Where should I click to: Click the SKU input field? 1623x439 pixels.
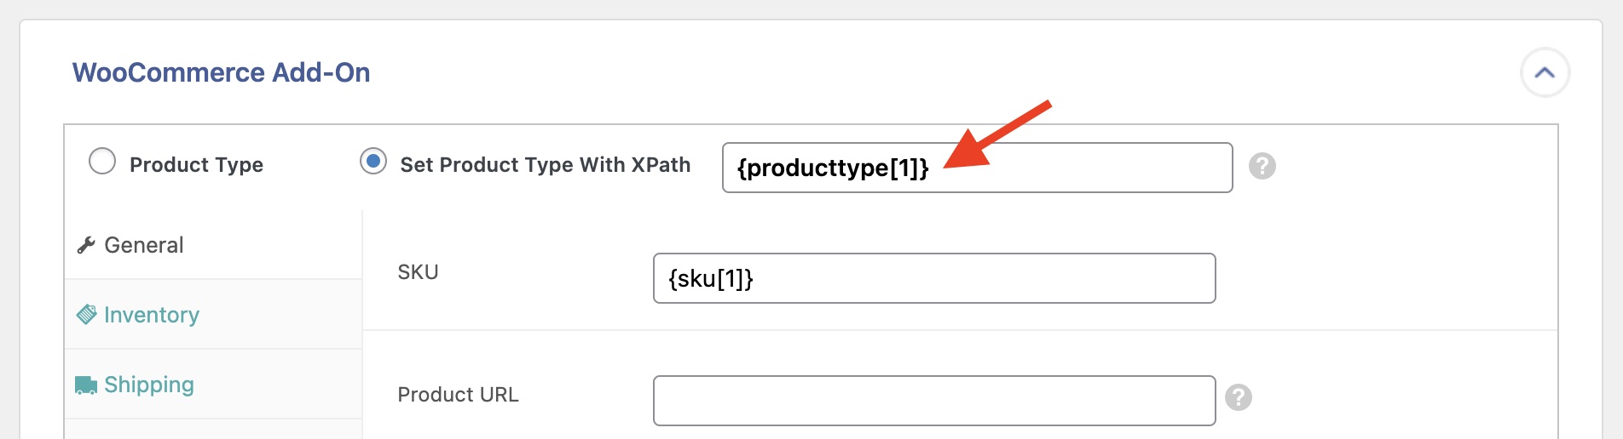click(x=933, y=278)
